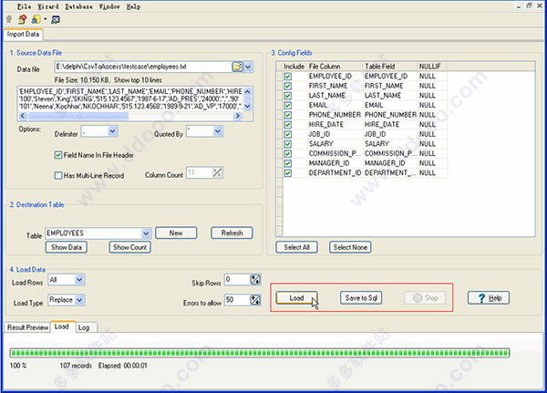Screen dimensions: 547x393
Task: Click the red-pin wizard toolbar icon
Action: point(22,19)
